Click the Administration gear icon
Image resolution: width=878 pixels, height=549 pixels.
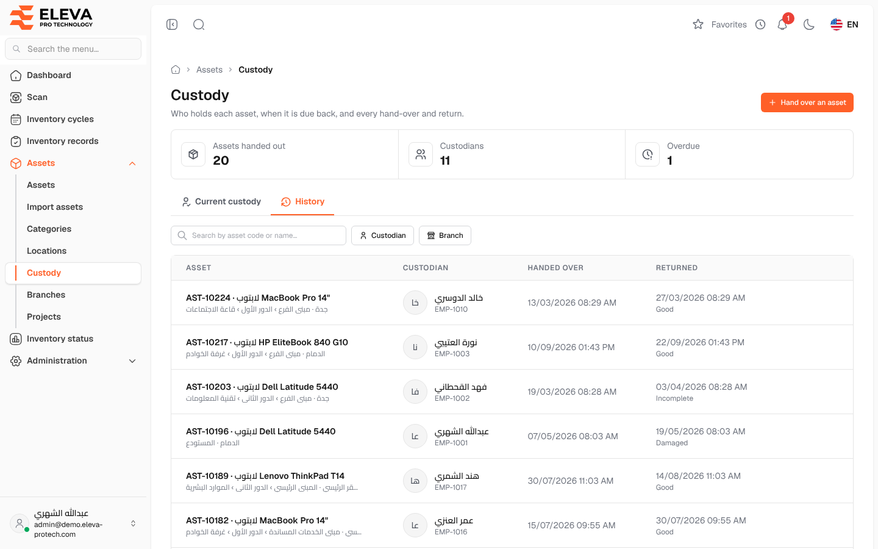16,361
